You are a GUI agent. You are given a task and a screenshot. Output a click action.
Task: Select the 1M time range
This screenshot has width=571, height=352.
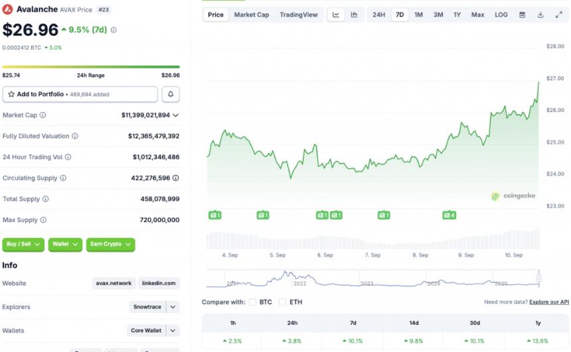pos(419,15)
